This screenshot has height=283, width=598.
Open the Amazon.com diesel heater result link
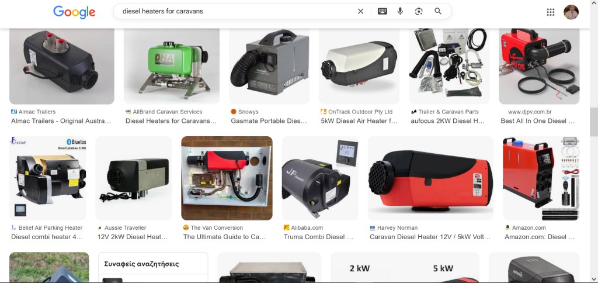click(x=540, y=237)
